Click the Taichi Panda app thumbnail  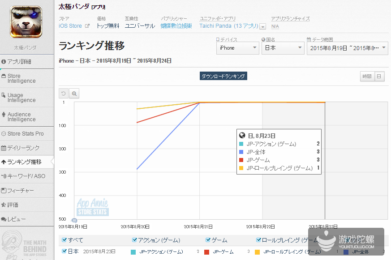coord(26,22)
